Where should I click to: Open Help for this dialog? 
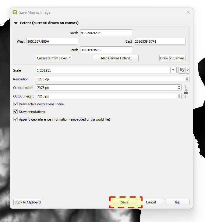[x=177, y=202]
